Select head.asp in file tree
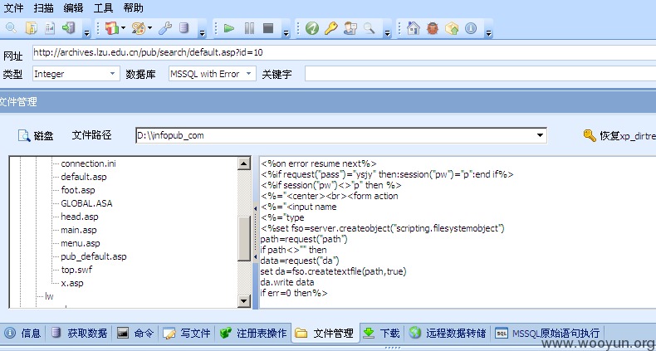 pyautogui.click(x=80, y=217)
